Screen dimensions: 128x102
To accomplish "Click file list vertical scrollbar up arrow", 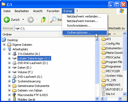I will tap(125, 34).
